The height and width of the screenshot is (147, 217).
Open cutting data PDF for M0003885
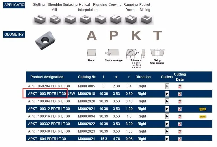tap(180, 87)
